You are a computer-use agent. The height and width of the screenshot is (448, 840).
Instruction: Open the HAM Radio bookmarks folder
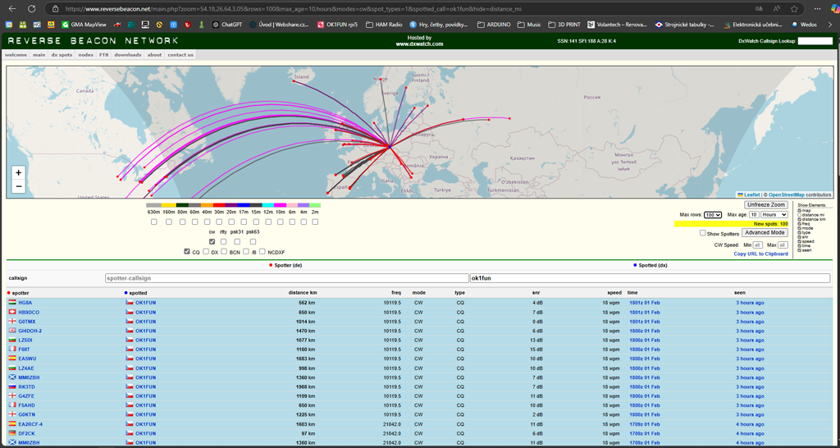pos(384,24)
